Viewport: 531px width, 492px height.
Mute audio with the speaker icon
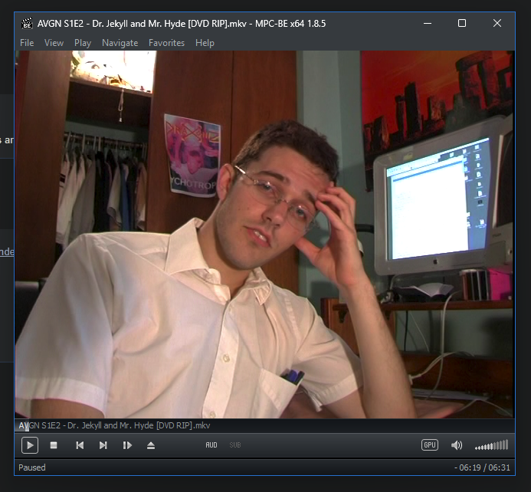coord(457,445)
